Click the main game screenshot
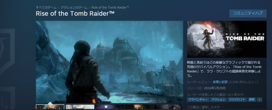This screenshot has width=272, height=110. 109,62
